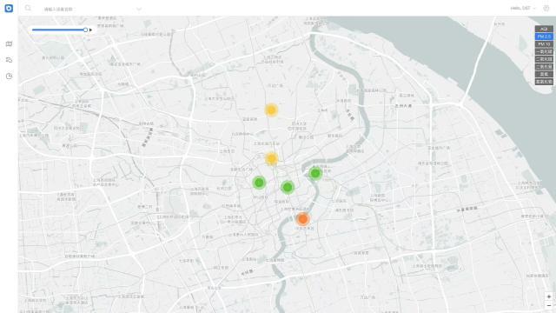Select the PM2.5 pollutant layer

point(544,37)
